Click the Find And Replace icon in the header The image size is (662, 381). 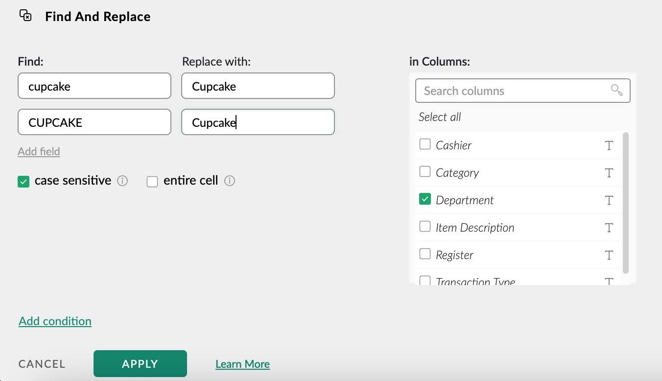(x=25, y=16)
